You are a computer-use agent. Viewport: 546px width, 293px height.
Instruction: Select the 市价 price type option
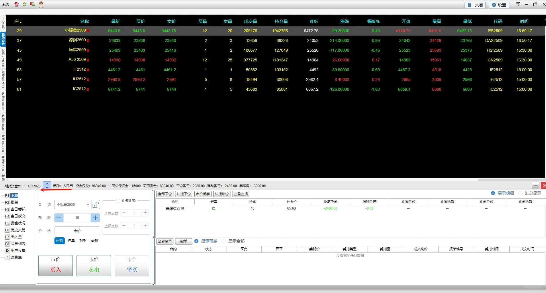point(60,241)
